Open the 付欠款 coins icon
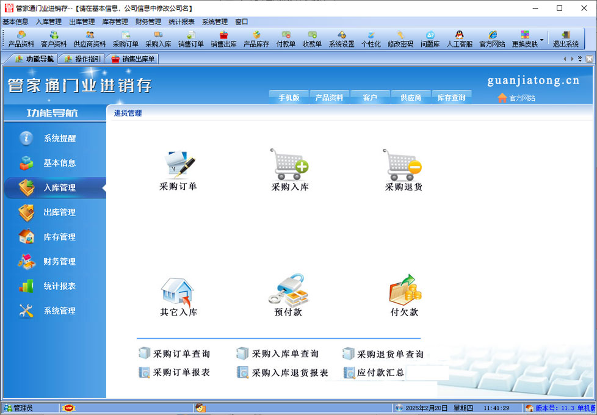This screenshot has width=597, height=415. click(403, 290)
